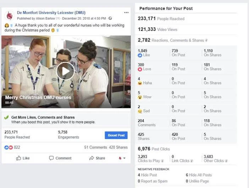Open the 420 Shares link
The width and height of the screenshot is (249, 188).
click(x=118, y=147)
